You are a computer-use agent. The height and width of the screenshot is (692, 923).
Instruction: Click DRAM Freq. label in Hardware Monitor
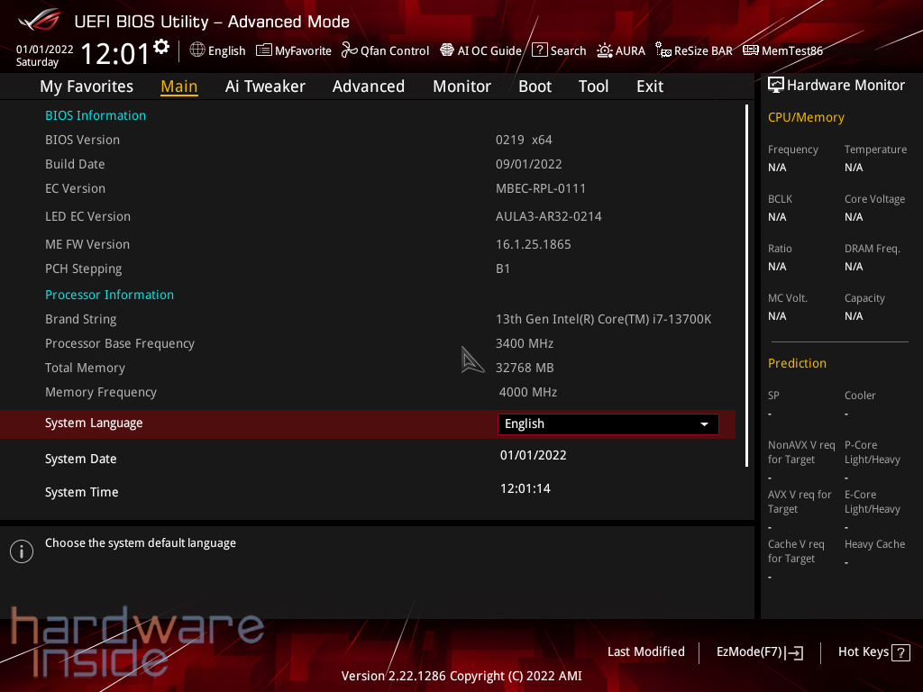[873, 249]
